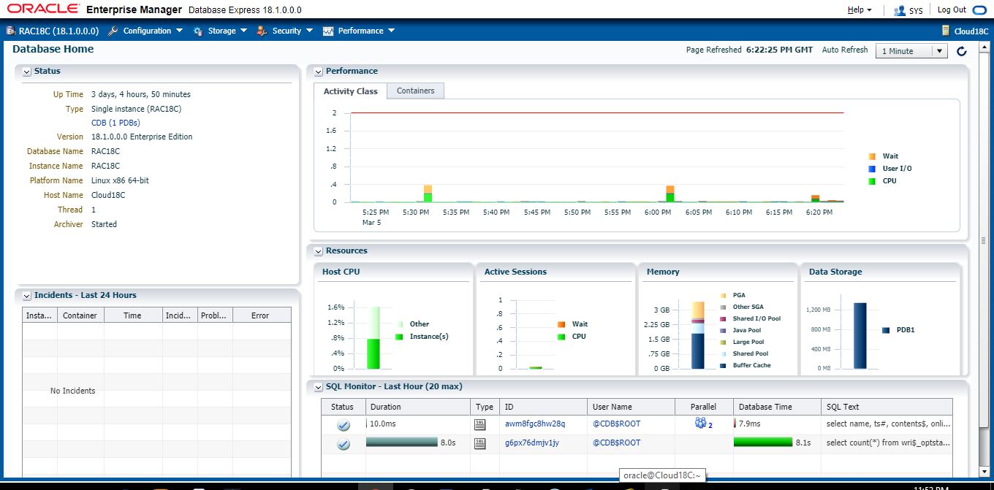Click the CPU legend swatch in Performance chart

point(872,181)
